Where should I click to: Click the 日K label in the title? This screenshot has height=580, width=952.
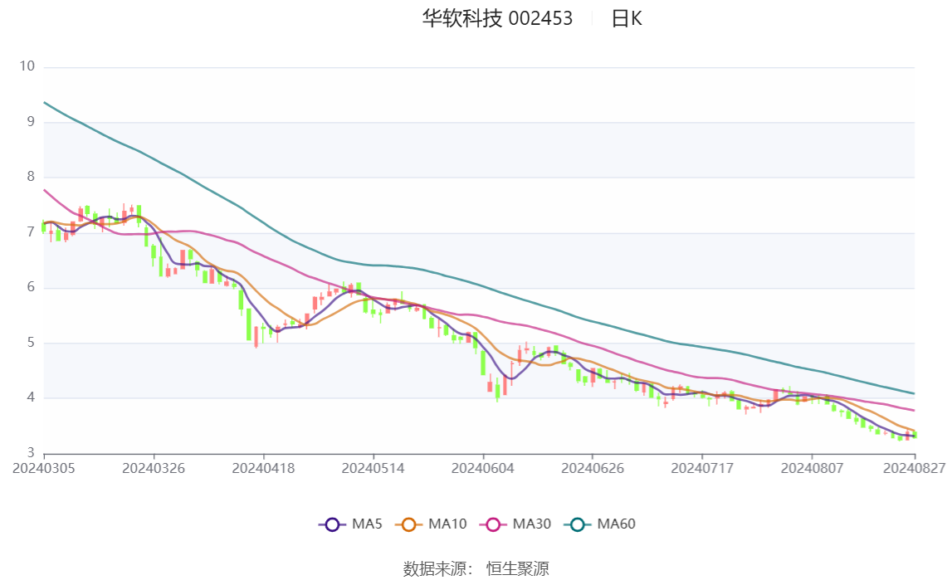tap(627, 19)
